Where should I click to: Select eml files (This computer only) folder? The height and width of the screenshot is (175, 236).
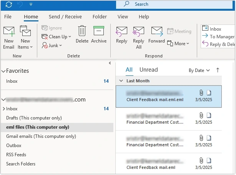tap(57, 127)
